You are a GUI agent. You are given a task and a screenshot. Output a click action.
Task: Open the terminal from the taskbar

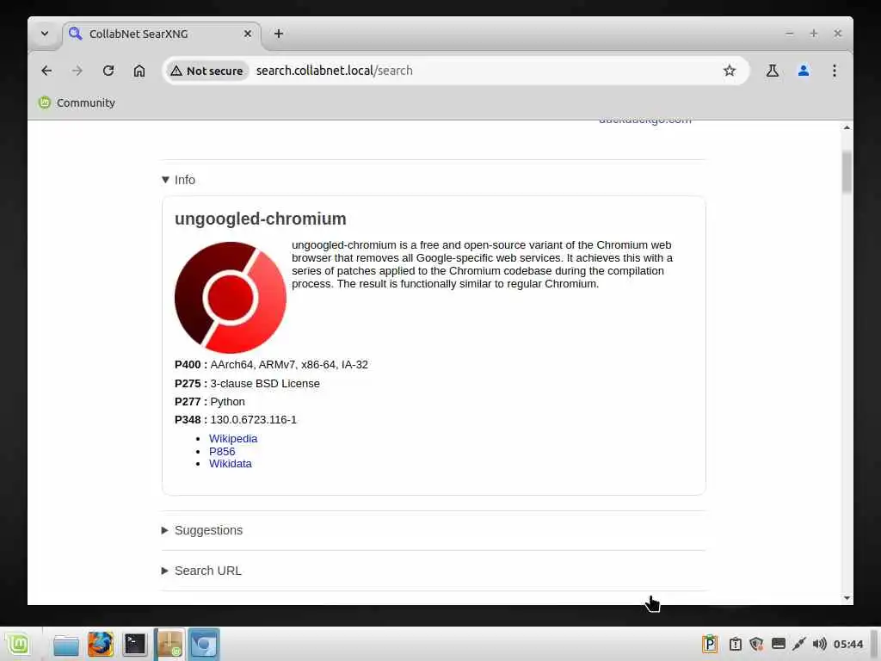click(x=135, y=645)
